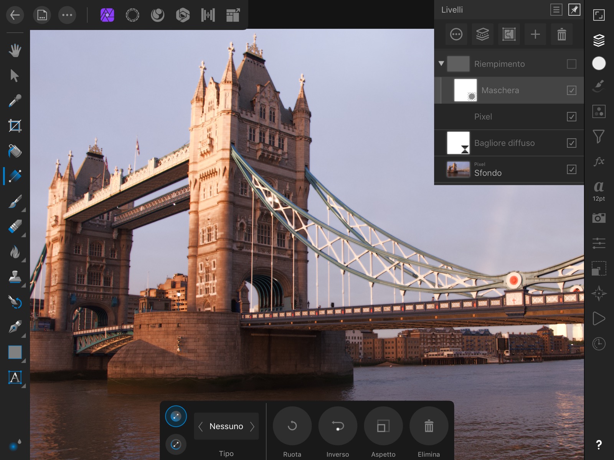Collapse the Riempimento layer group

441,64
